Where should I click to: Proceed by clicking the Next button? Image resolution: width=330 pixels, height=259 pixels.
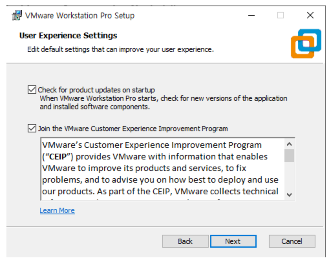point(233,241)
